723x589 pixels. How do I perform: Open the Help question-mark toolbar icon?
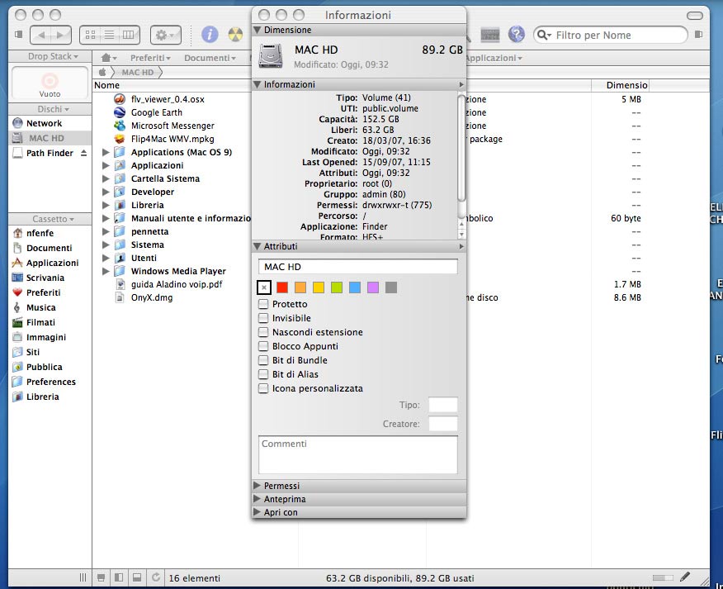(517, 35)
